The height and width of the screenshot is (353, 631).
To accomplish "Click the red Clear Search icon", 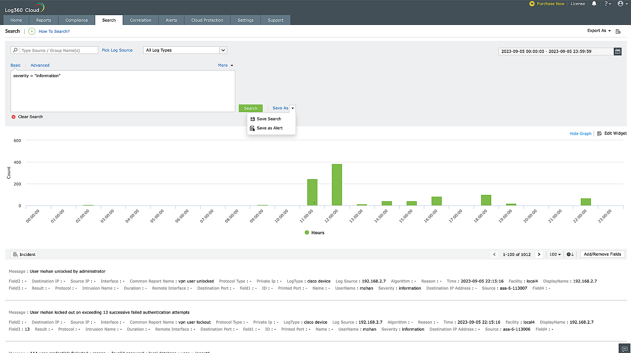I will pos(14,117).
